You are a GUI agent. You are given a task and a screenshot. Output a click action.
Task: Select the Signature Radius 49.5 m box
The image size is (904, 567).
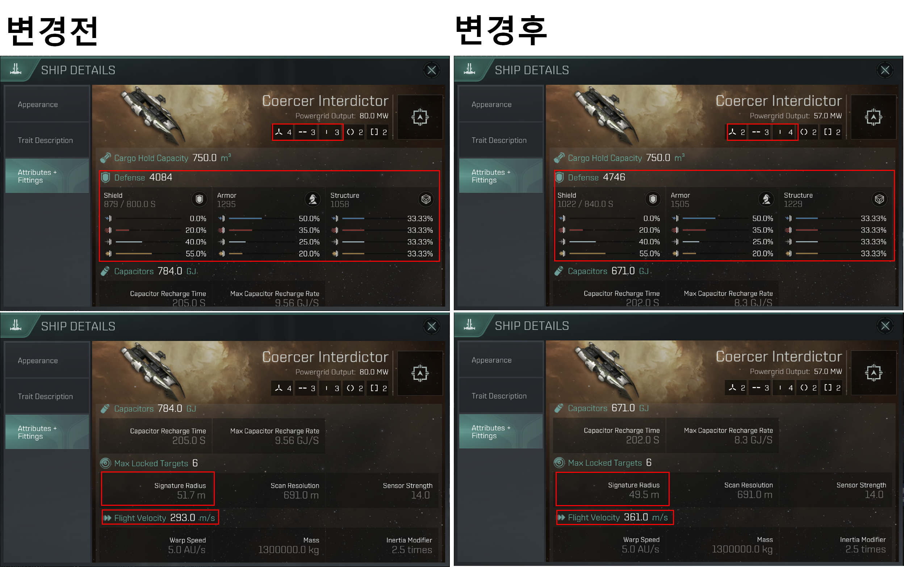612,489
